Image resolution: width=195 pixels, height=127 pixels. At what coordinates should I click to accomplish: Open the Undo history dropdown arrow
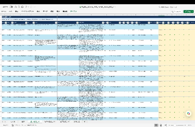click(x=29, y=7)
